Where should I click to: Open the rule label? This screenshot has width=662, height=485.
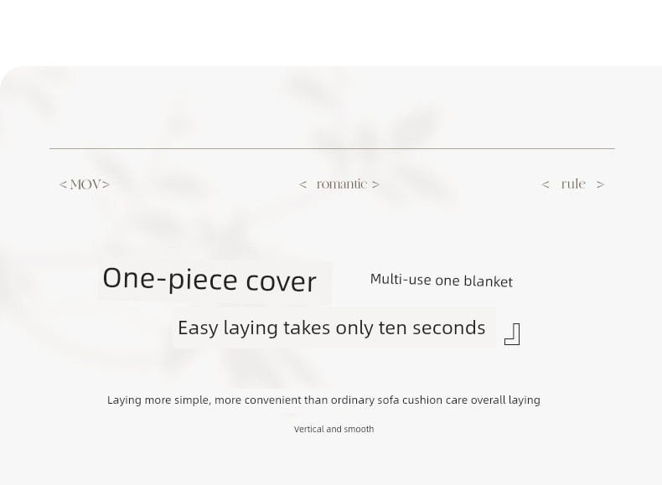pyautogui.click(x=573, y=184)
